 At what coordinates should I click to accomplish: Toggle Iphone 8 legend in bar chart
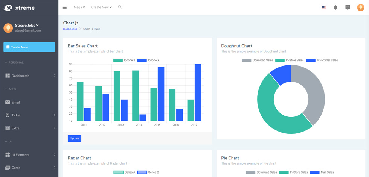(x=124, y=61)
